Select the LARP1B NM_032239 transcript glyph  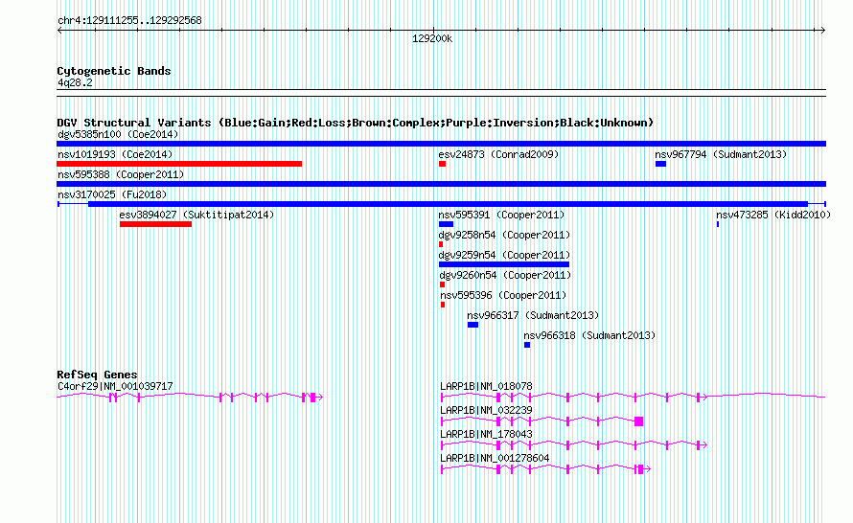click(x=542, y=421)
